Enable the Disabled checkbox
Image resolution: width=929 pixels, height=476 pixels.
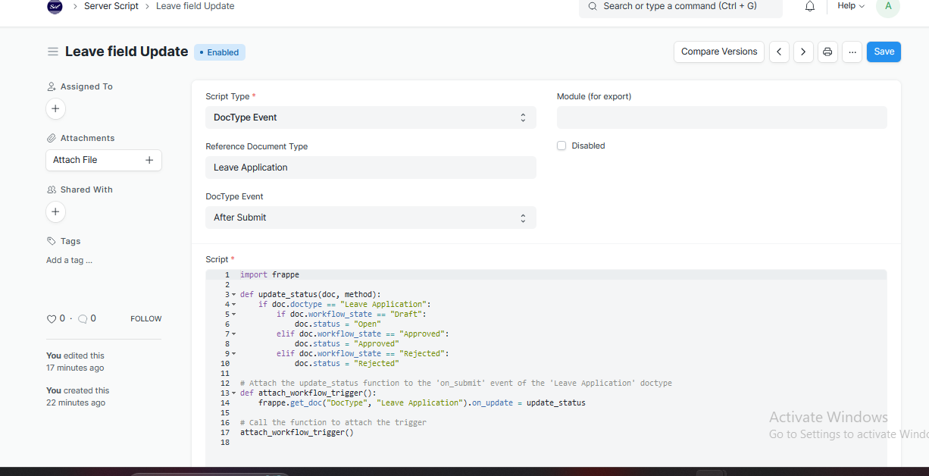tap(561, 146)
